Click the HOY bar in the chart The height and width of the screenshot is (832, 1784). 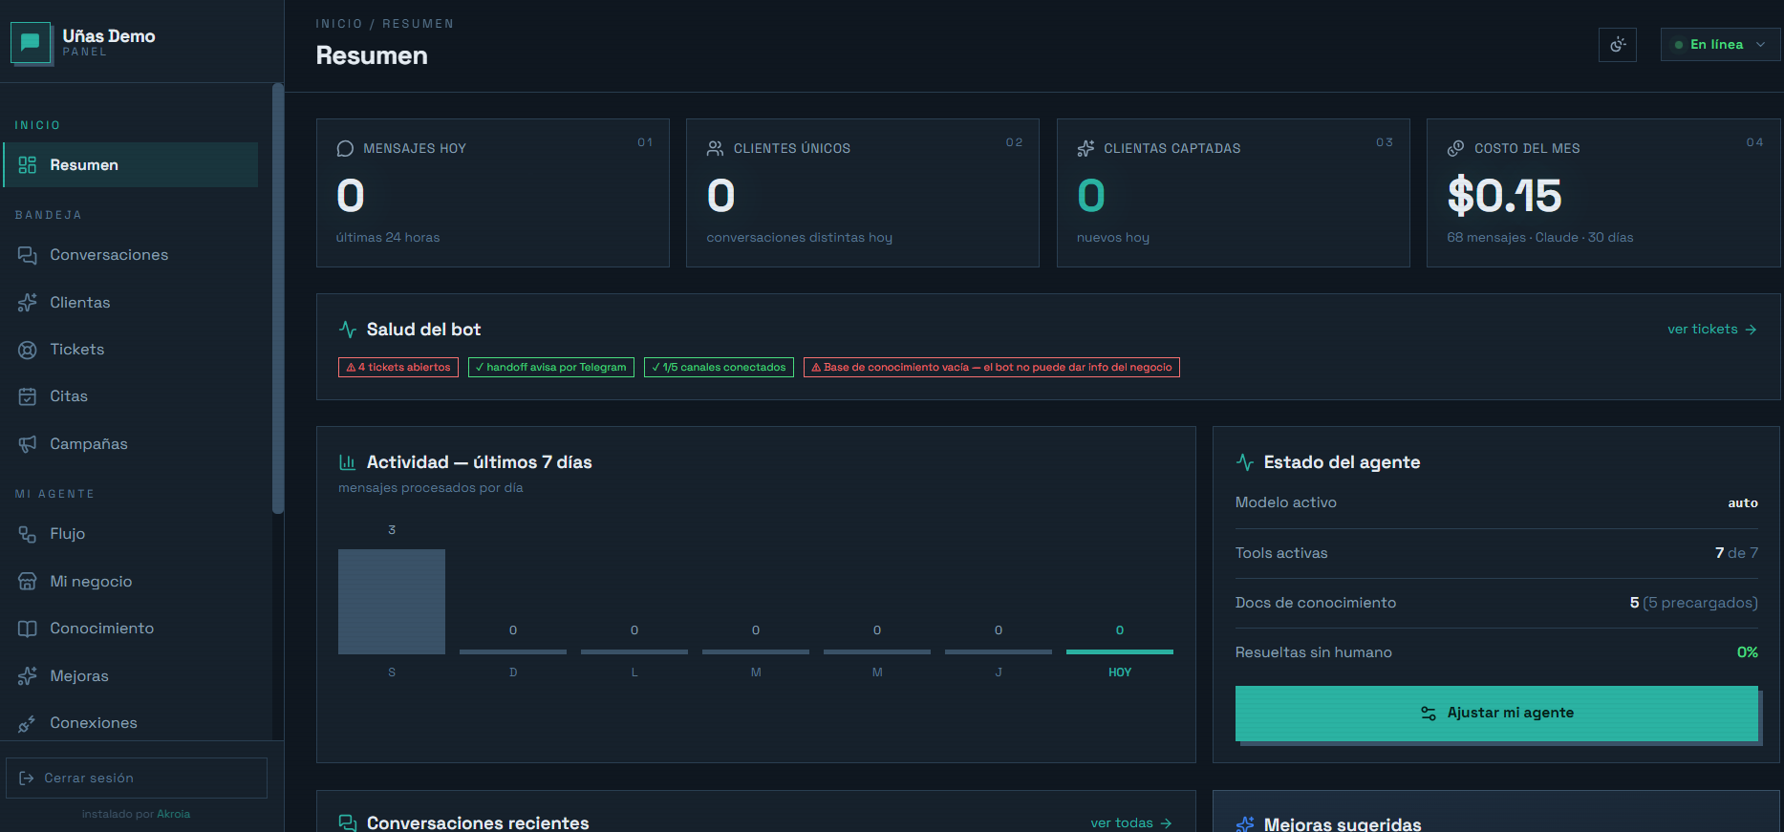(1120, 651)
